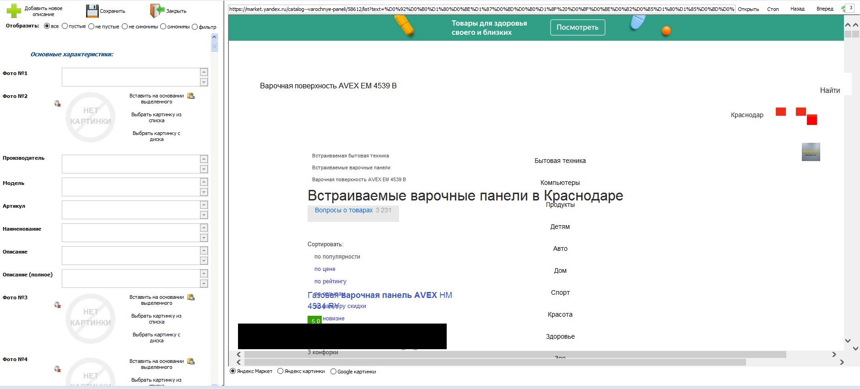The image size is (860, 389).
Task: Click 'Вставить на основании выделенного' for Фото №2
Action: coord(157,99)
